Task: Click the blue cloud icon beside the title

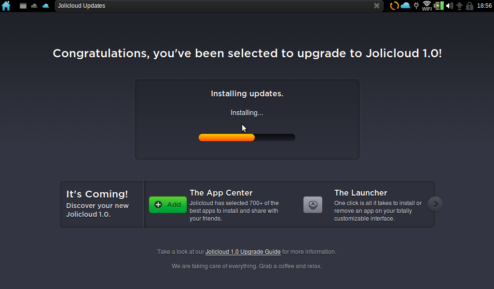Action: click(46, 6)
